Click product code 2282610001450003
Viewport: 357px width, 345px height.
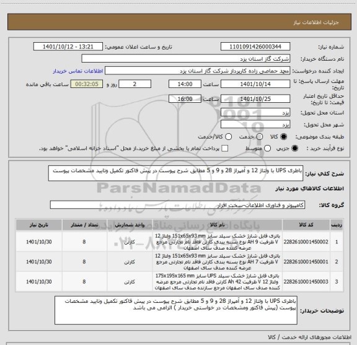(306, 281)
